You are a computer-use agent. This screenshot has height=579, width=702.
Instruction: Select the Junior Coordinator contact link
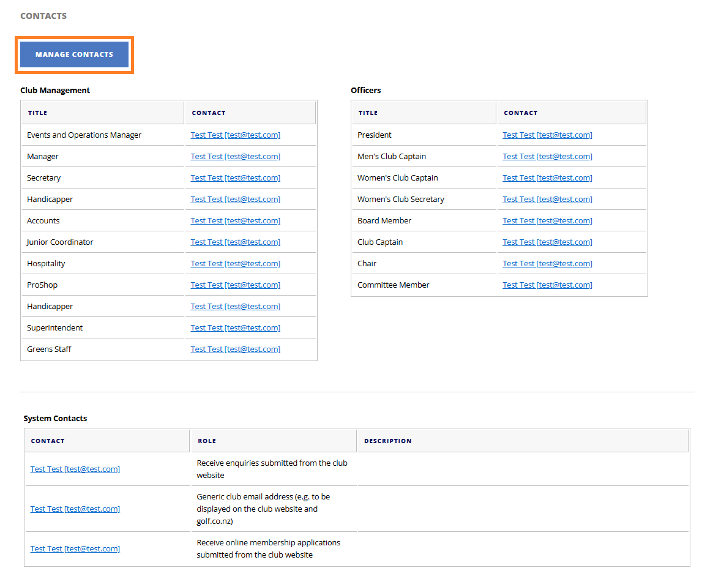tap(235, 242)
